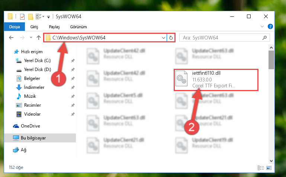Open the Dosya menu tab
This screenshot has width=286, height=177.
pyautogui.click(x=15, y=27)
